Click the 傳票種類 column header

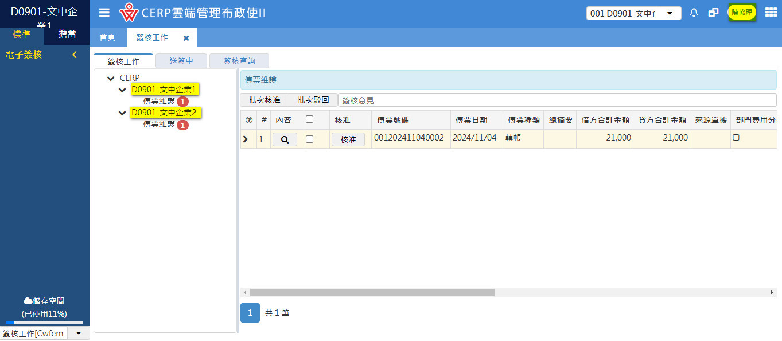523,120
